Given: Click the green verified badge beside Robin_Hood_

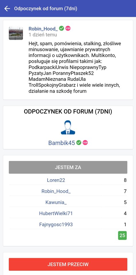Looking at the screenshot, I should (x=62, y=28).
